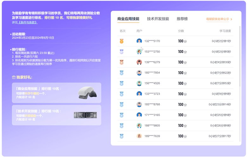Switch to the 技术开发技能 tab
The width and height of the screenshot is (247, 158).
point(158,19)
